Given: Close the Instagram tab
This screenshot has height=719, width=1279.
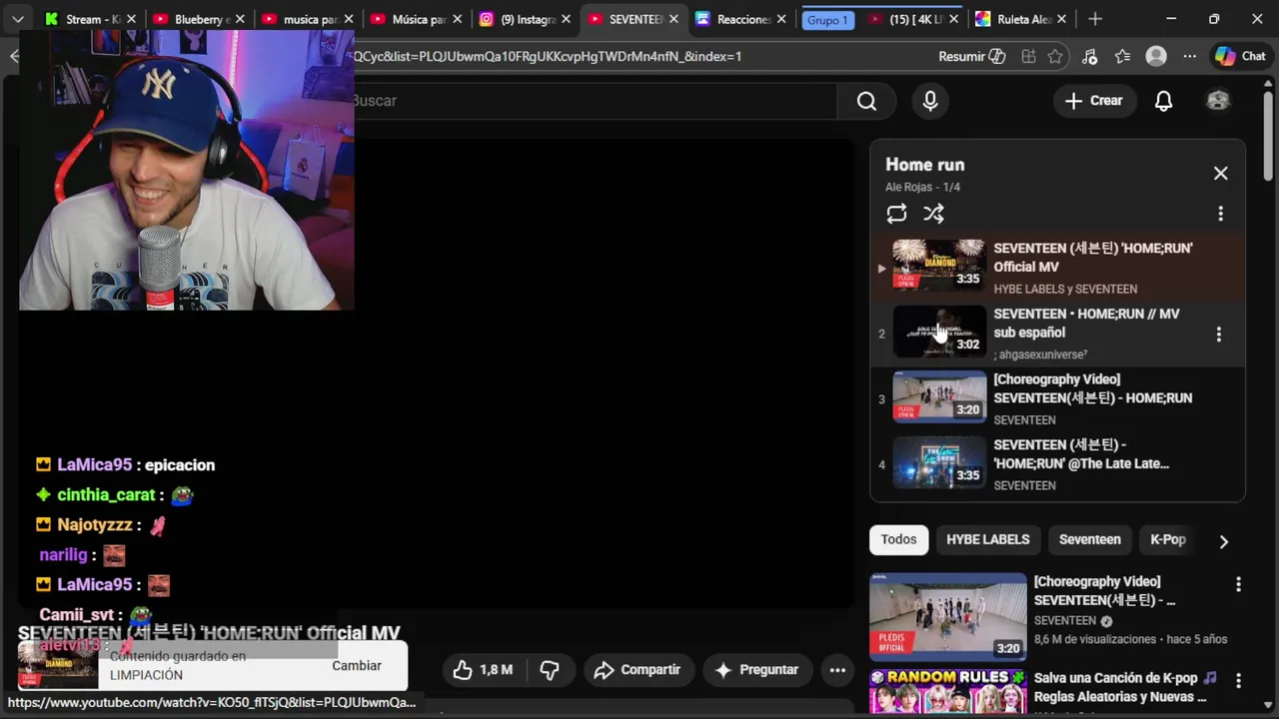Looking at the screenshot, I should [x=565, y=19].
